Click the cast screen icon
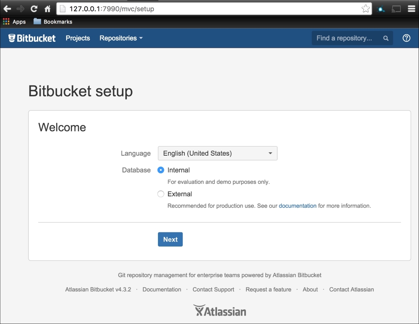The image size is (419, 324). (396, 8)
